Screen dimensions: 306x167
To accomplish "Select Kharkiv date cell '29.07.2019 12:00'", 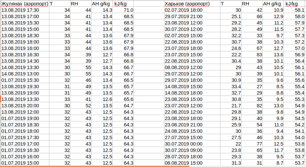I will click(192, 74).
